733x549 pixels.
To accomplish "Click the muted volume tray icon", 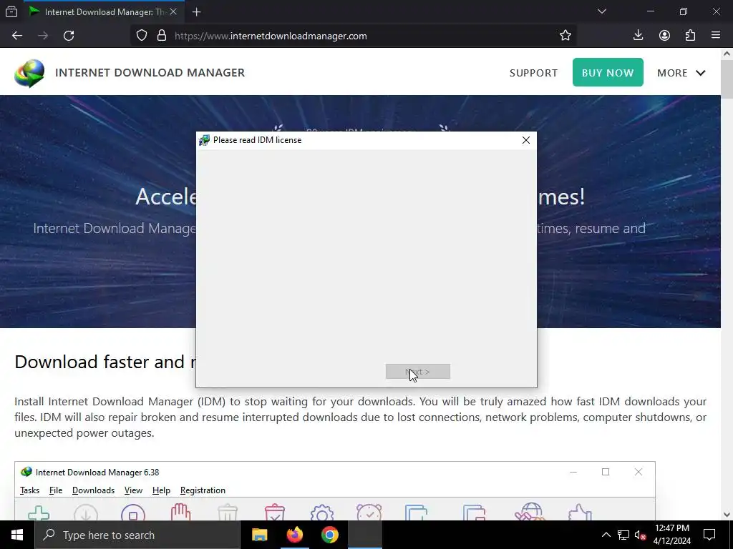I will pyautogui.click(x=641, y=535).
